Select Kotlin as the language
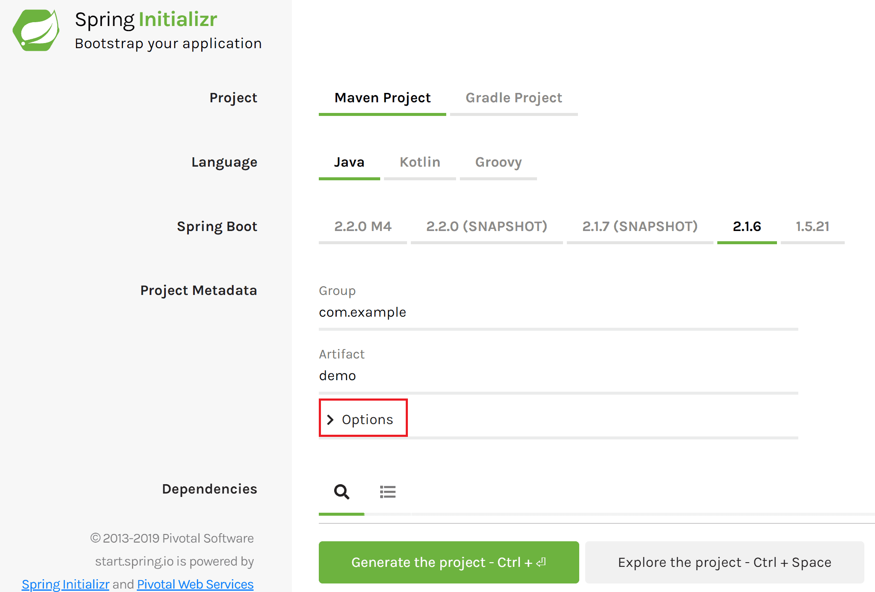This screenshot has width=875, height=592. 420,162
